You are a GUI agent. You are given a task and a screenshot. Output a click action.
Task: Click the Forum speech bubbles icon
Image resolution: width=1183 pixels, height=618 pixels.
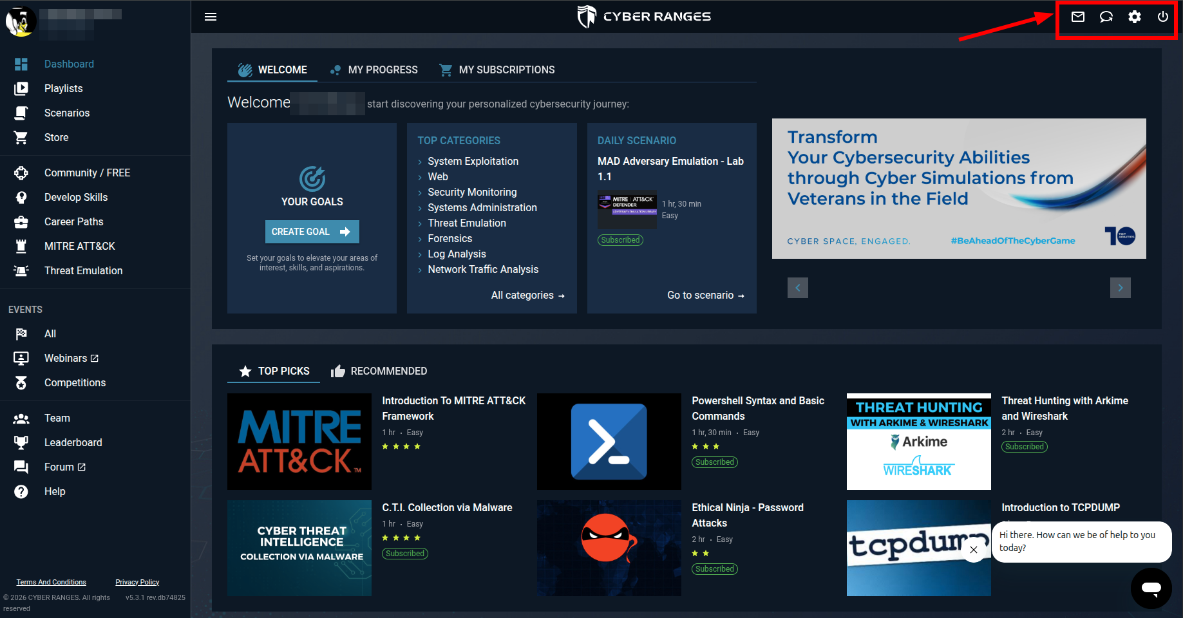pyautogui.click(x=21, y=467)
